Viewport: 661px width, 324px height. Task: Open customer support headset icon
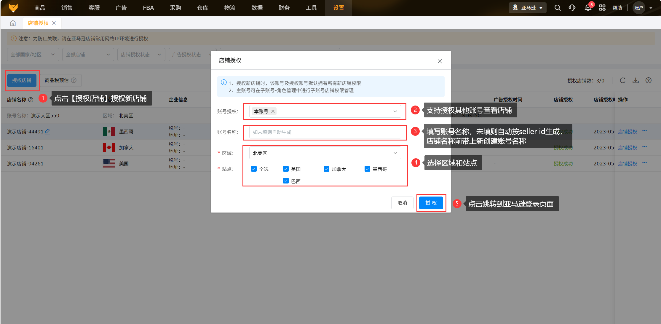[572, 8]
